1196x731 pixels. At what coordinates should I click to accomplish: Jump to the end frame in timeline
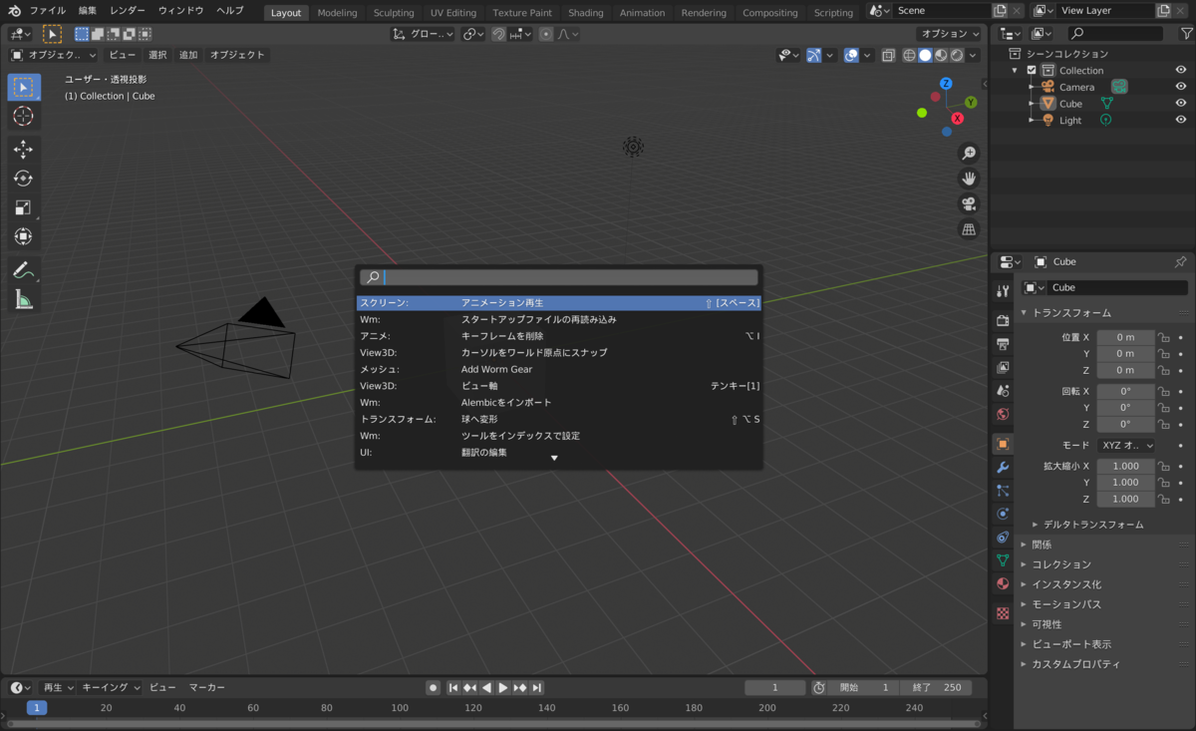click(x=536, y=688)
